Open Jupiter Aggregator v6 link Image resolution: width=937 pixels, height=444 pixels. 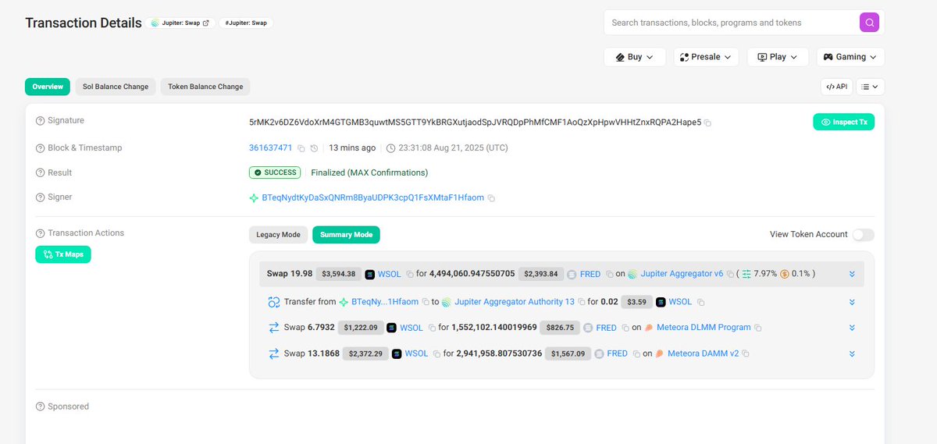coord(682,274)
